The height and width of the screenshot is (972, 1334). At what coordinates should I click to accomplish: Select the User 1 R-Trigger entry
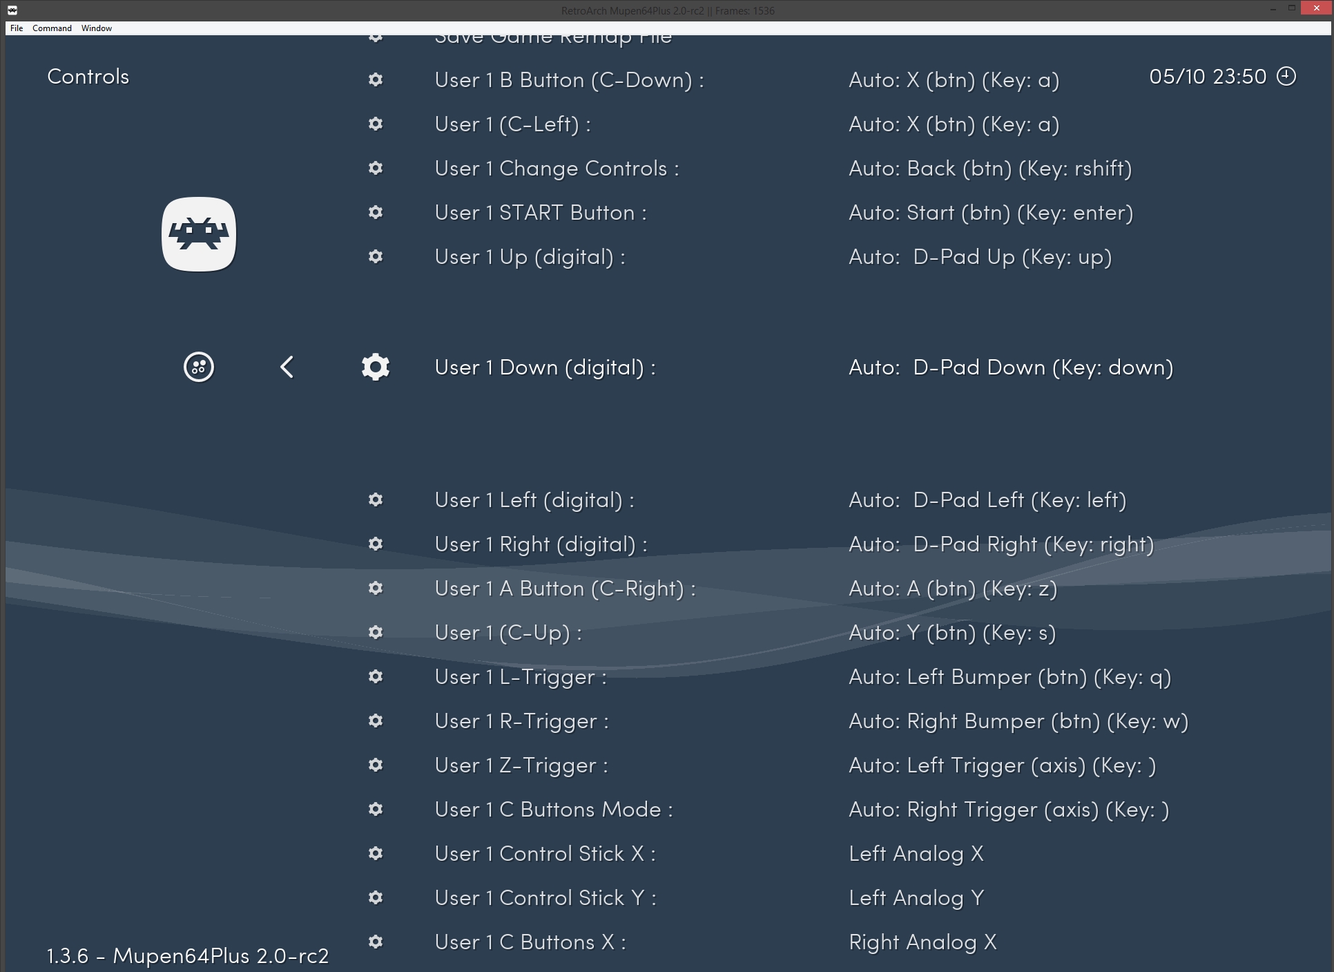tap(522, 722)
